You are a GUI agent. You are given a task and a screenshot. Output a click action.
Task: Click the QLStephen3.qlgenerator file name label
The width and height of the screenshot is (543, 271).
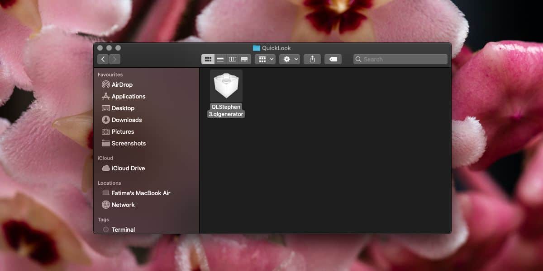pos(226,111)
